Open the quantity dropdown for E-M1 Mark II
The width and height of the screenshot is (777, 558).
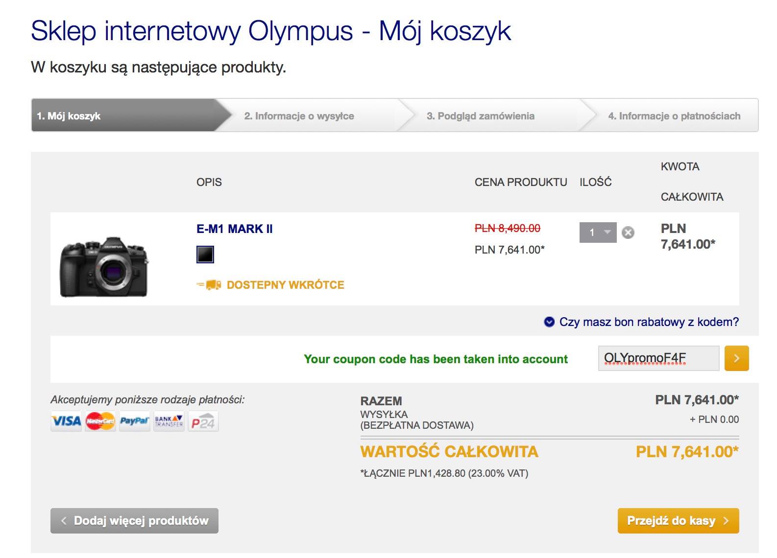598,232
